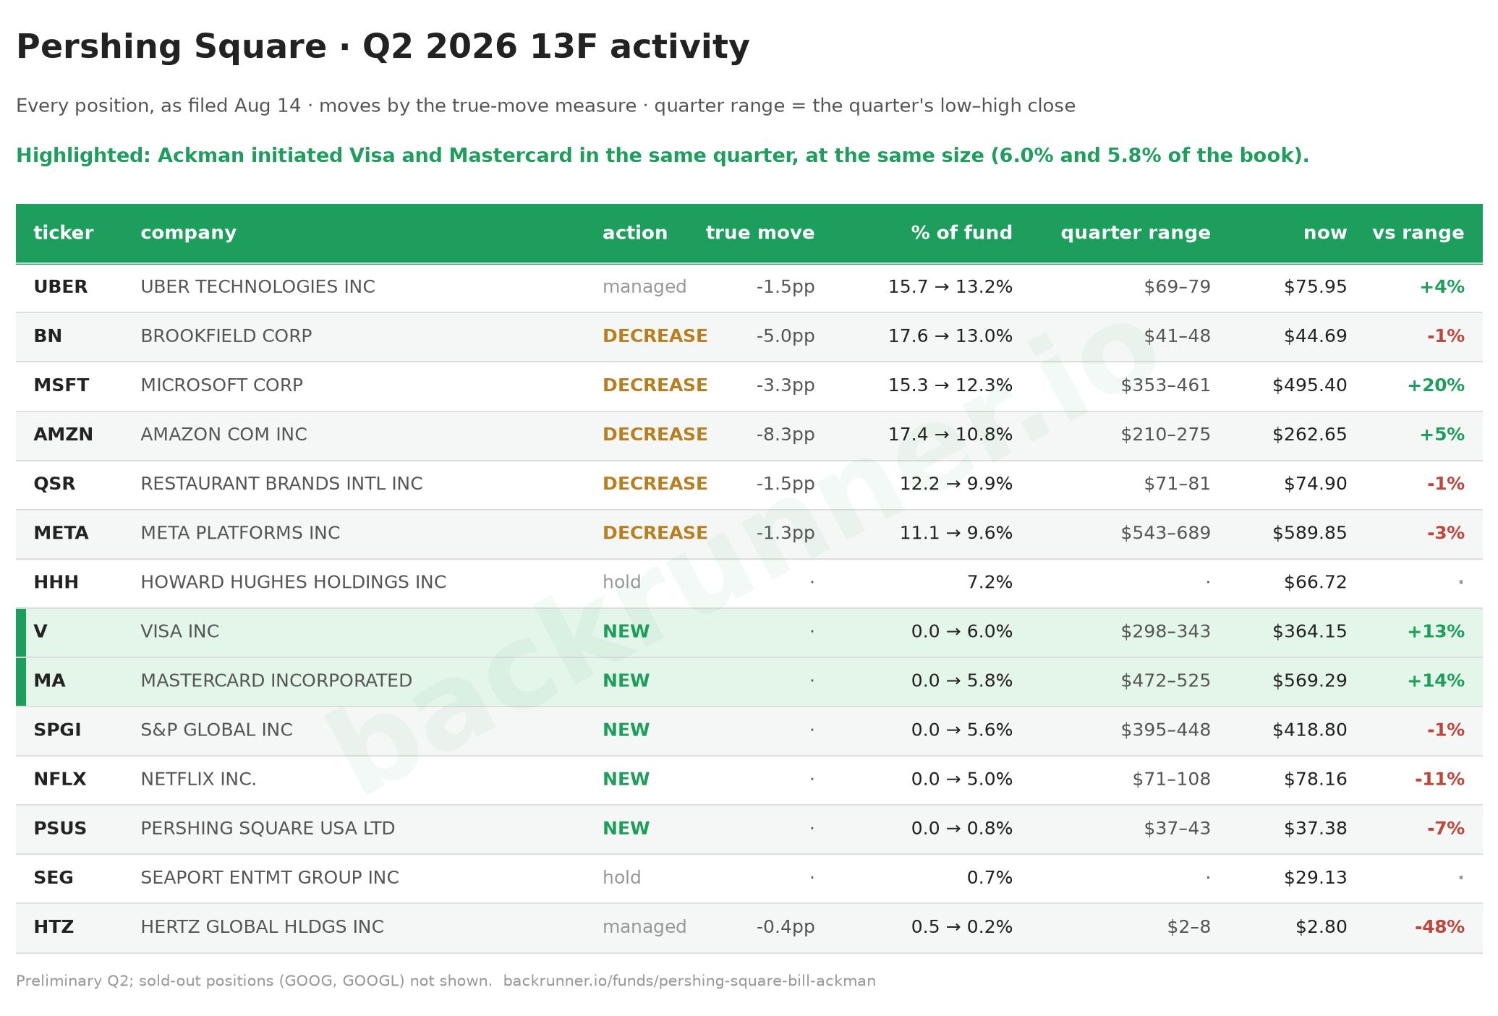Click the green highlighted Ackman summary text
This screenshot has width=1498, height=1016.
pos(663,155)
